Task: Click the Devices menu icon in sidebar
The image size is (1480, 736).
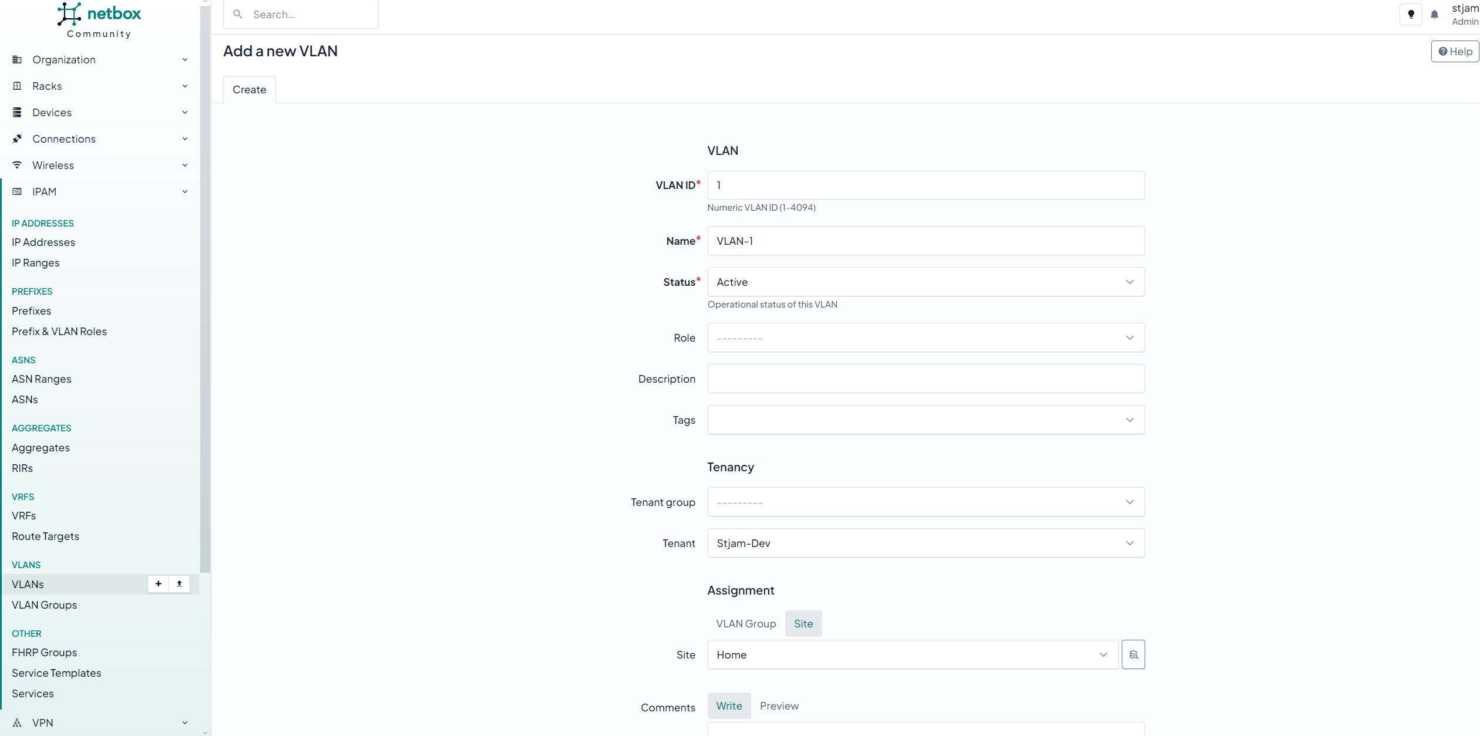Action: (x=17, y=112)
